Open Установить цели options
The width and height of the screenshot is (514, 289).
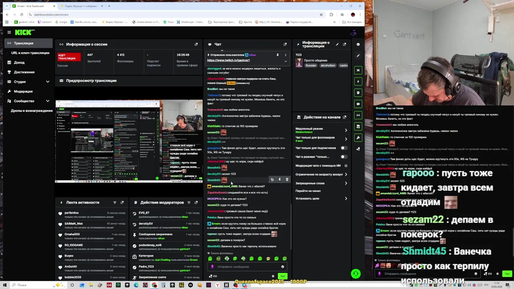tap(321, 198)
